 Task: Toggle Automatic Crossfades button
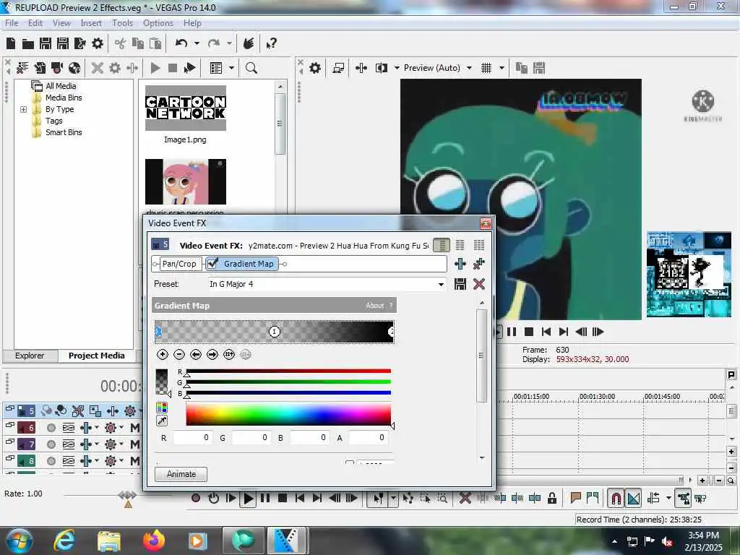634,499
